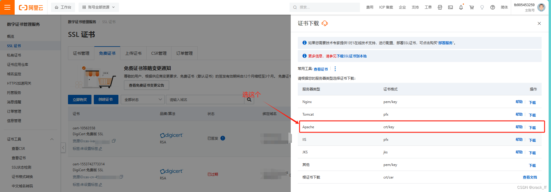Image resolution: width=551 pixels, height=192 pixels.
Task: Open 企业 in the top menu
Action: point(402,7)
